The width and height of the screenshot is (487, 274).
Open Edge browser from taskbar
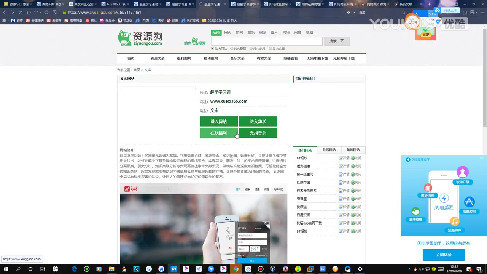point(75,269)
